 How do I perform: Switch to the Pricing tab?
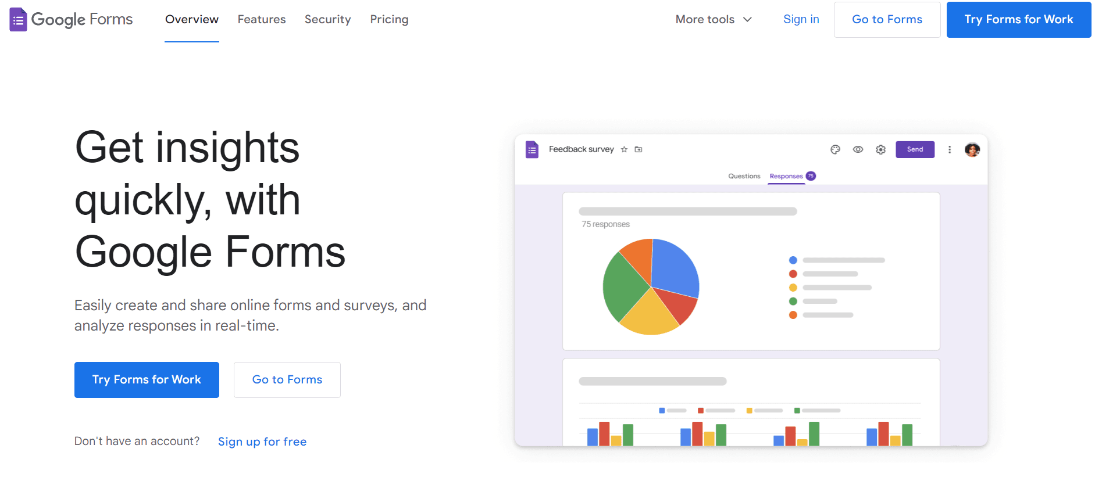point(389,19)
